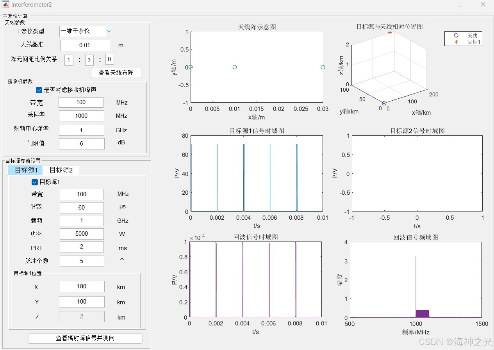Click 目标源与天线相对位置图 title

click(x=389, y=27)
